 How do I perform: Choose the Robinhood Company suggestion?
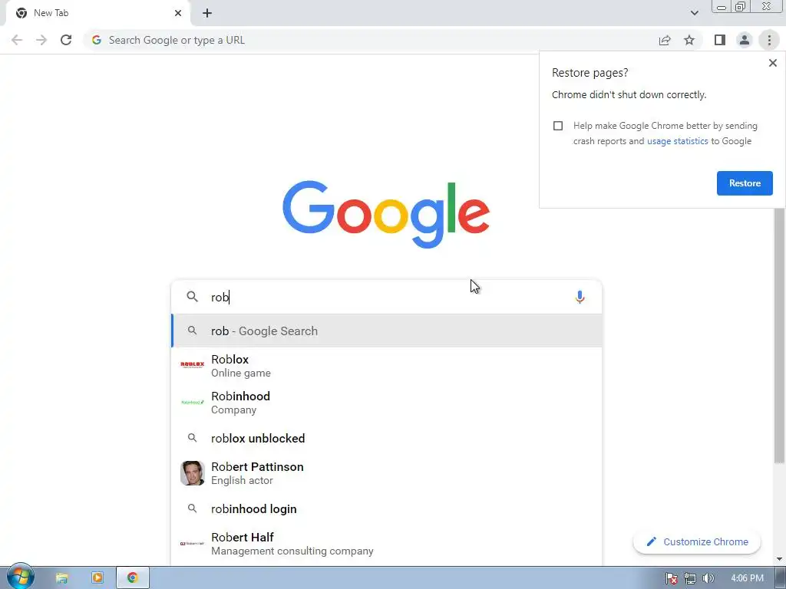(x=386, y=403)
